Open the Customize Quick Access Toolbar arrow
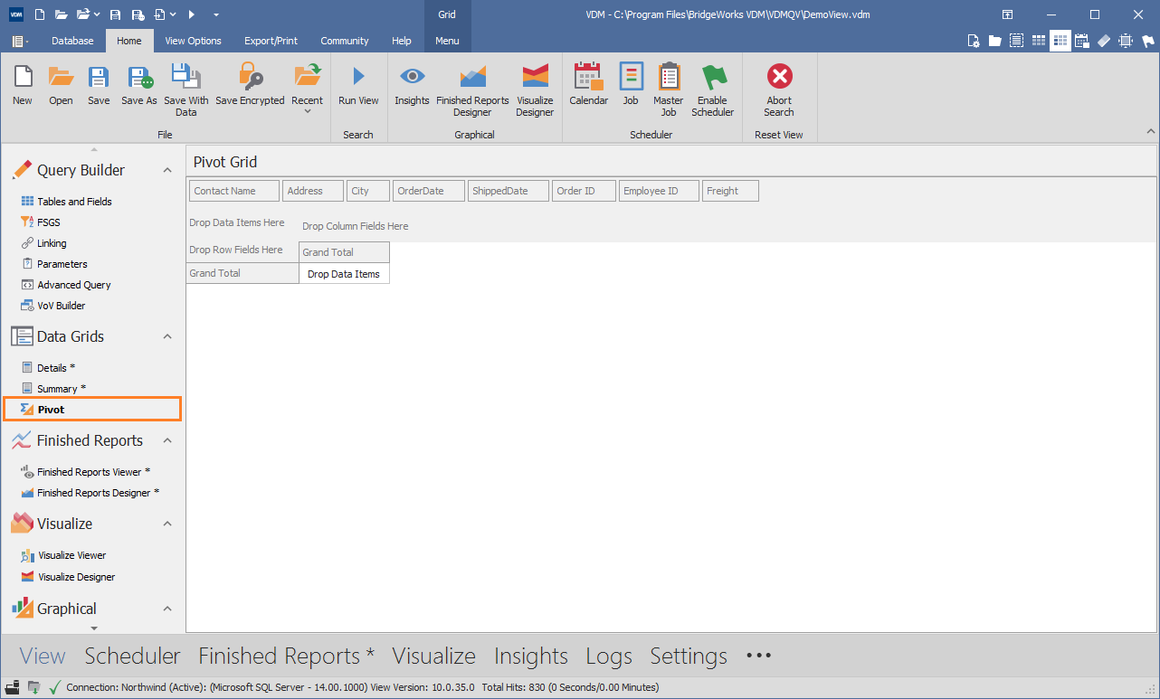This screenshot has height=699, width=1160. click(x=215, y=14)
